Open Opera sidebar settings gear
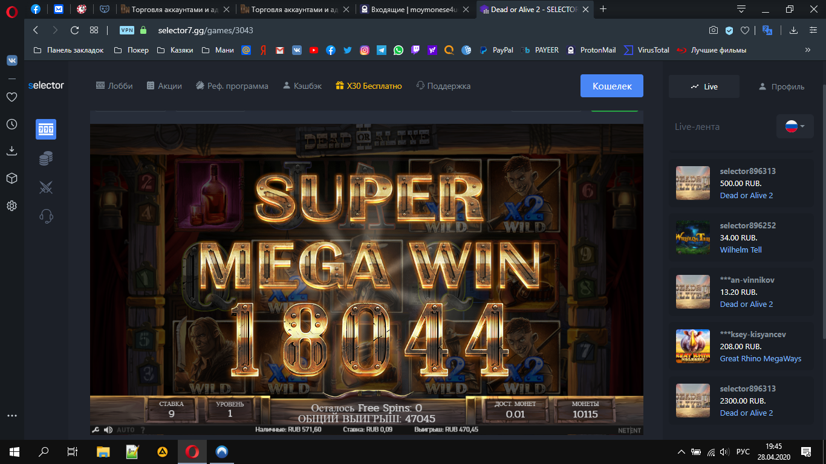Screen dimensions: 826x464 coord(11,205)
